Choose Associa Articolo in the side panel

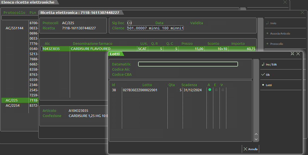280,34
